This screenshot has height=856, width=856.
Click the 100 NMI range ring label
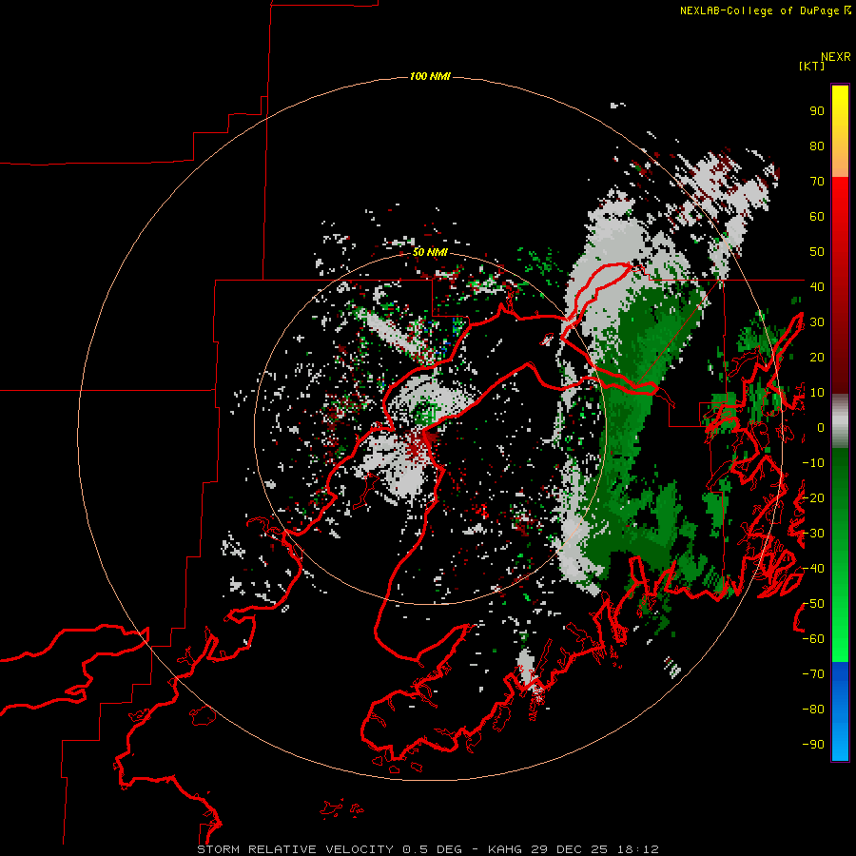tap(430, 76)
